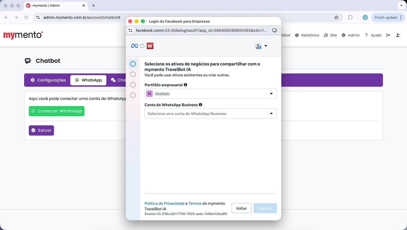The height and width of the screenshot is (230, 407).
Task: Open the Selecione uma conta do WhatsApp Business dropdown
Action: (x=211, y=114)
